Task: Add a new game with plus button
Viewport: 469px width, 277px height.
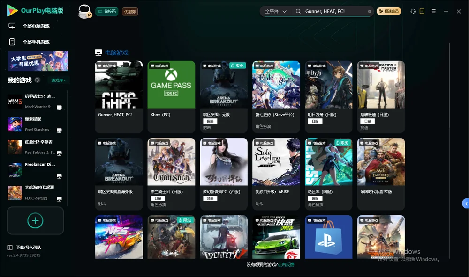Action: click(35, 220)
